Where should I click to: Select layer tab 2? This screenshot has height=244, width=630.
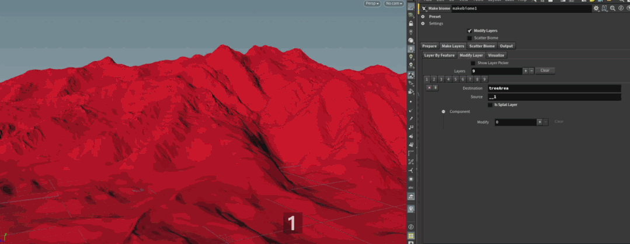click(434, 79)
